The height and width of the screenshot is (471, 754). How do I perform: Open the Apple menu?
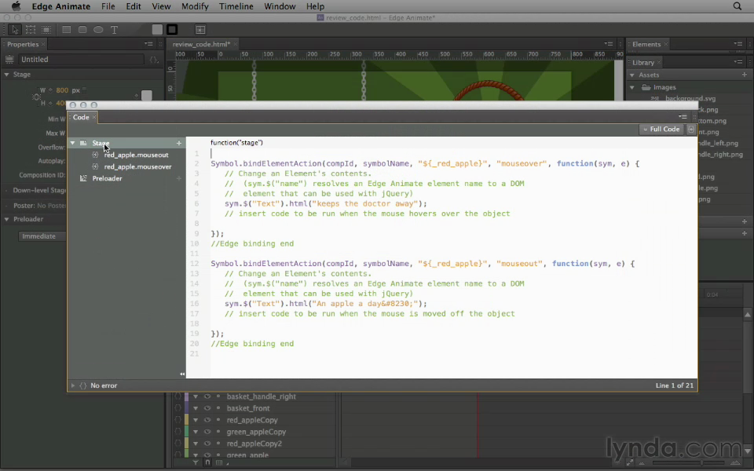16,6
